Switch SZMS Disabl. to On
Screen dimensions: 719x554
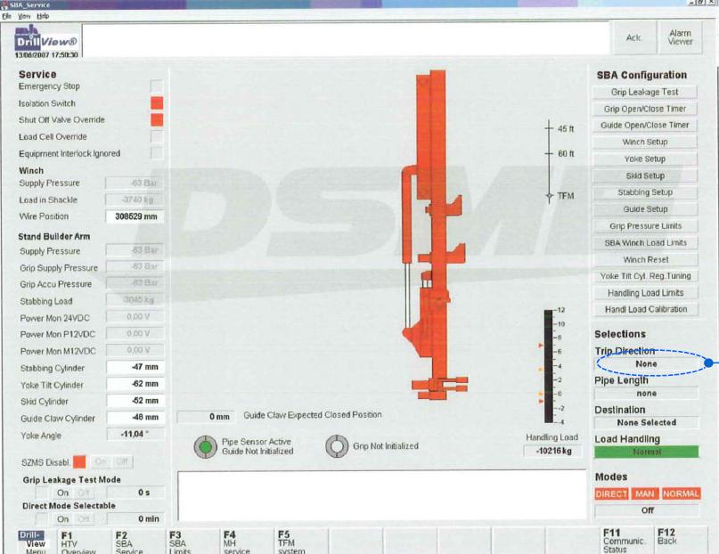(101, 462)
